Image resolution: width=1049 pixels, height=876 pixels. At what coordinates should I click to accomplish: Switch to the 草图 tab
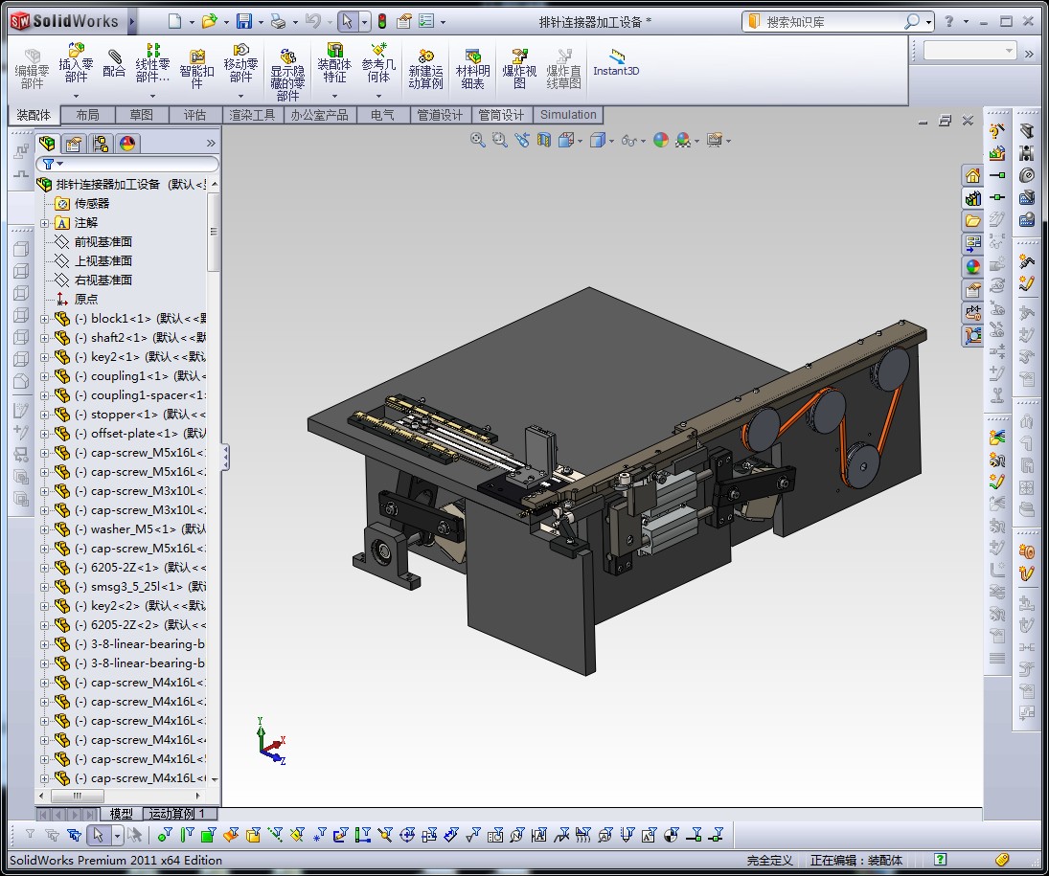click(141, 115)
